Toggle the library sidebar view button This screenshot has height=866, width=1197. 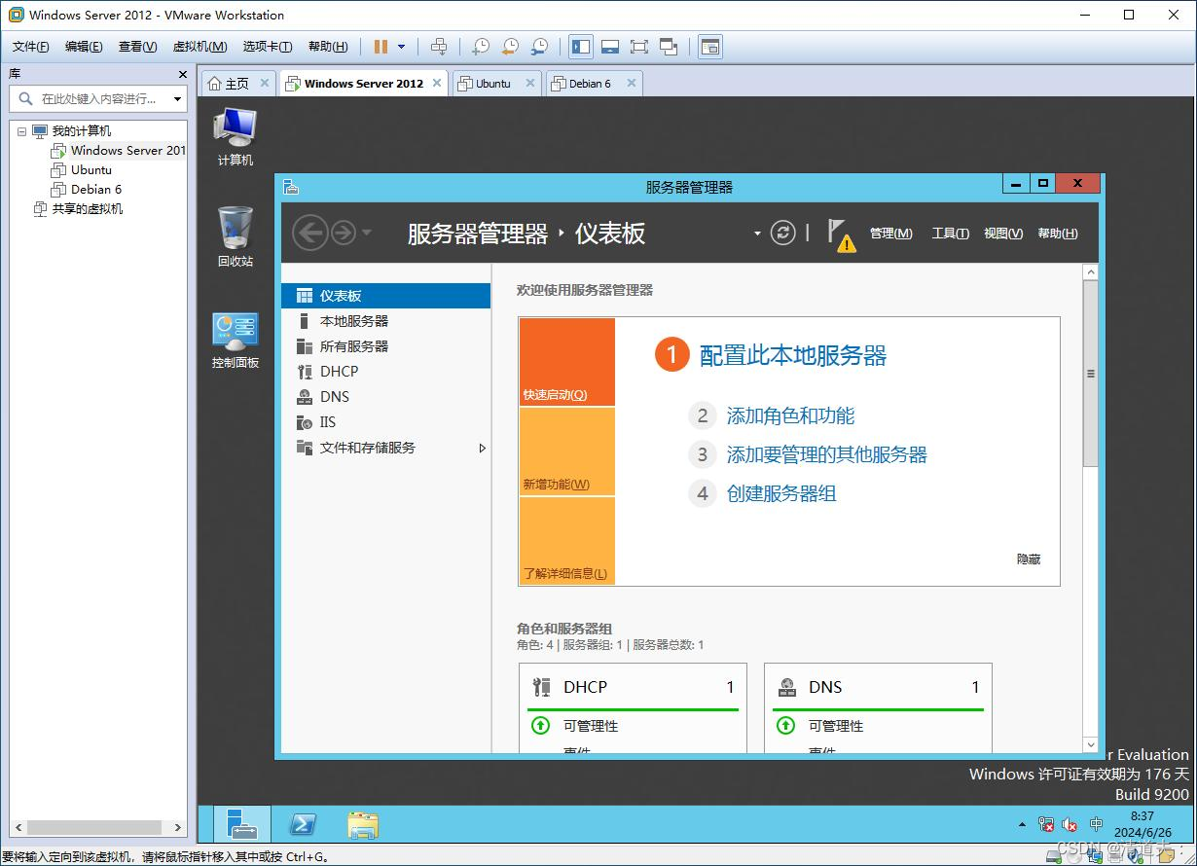click(x=581, y=47)
